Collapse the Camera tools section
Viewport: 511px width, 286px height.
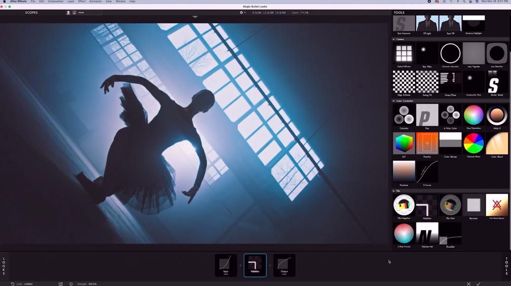click(x=394, y=39)
